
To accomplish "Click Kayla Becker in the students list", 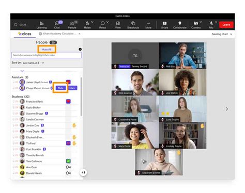I will click(x=34, y=107).
